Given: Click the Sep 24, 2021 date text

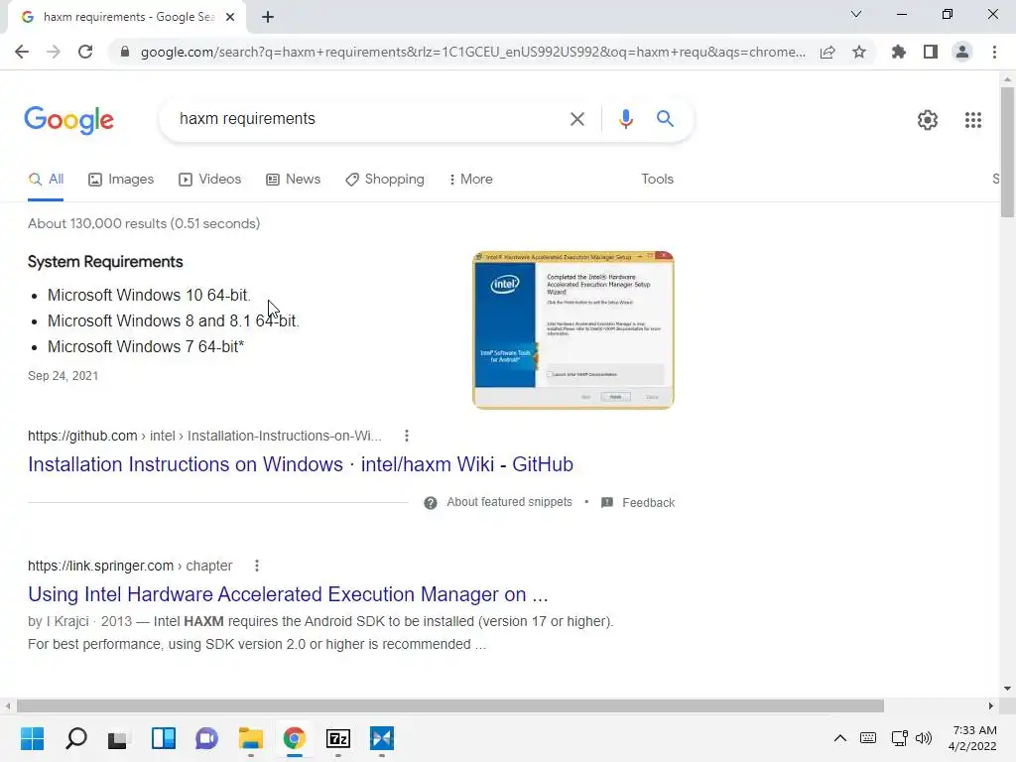Looking at the screenshot, I should (63, 376).
